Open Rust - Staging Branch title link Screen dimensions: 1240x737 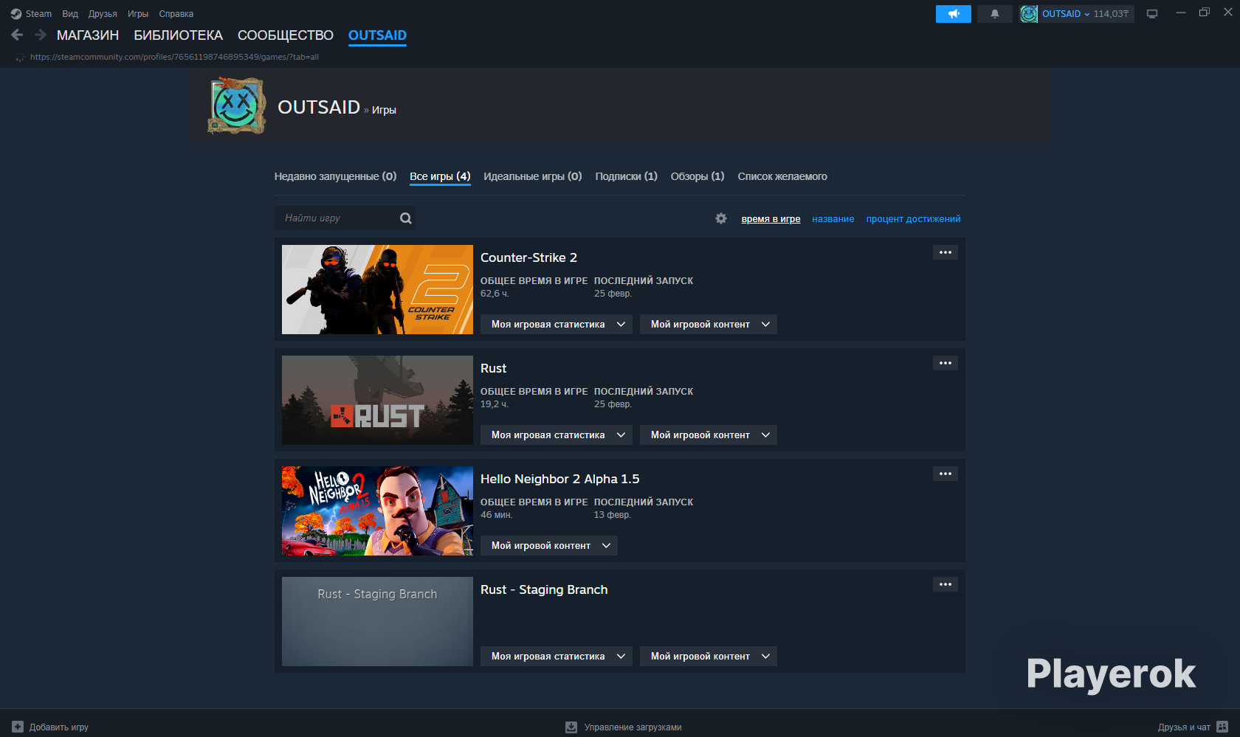click(x=544, y=589)
